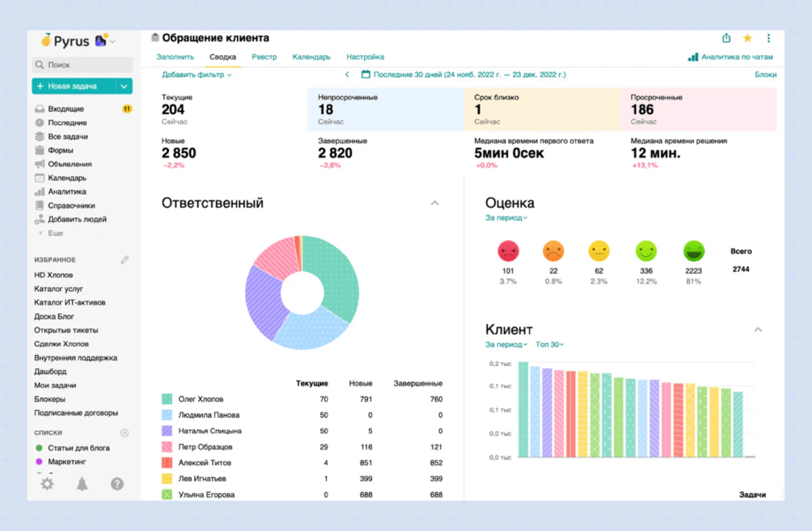Switch to the Календарь tab
812x531 pixels.
tap(311, 57)
